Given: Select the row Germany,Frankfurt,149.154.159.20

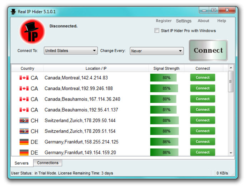Looking at the screenshot, I should [120, 152].
